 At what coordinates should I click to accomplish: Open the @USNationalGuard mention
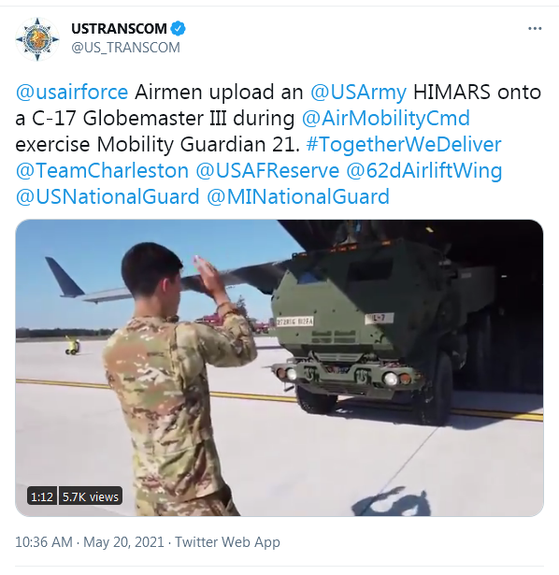[107, 196]
